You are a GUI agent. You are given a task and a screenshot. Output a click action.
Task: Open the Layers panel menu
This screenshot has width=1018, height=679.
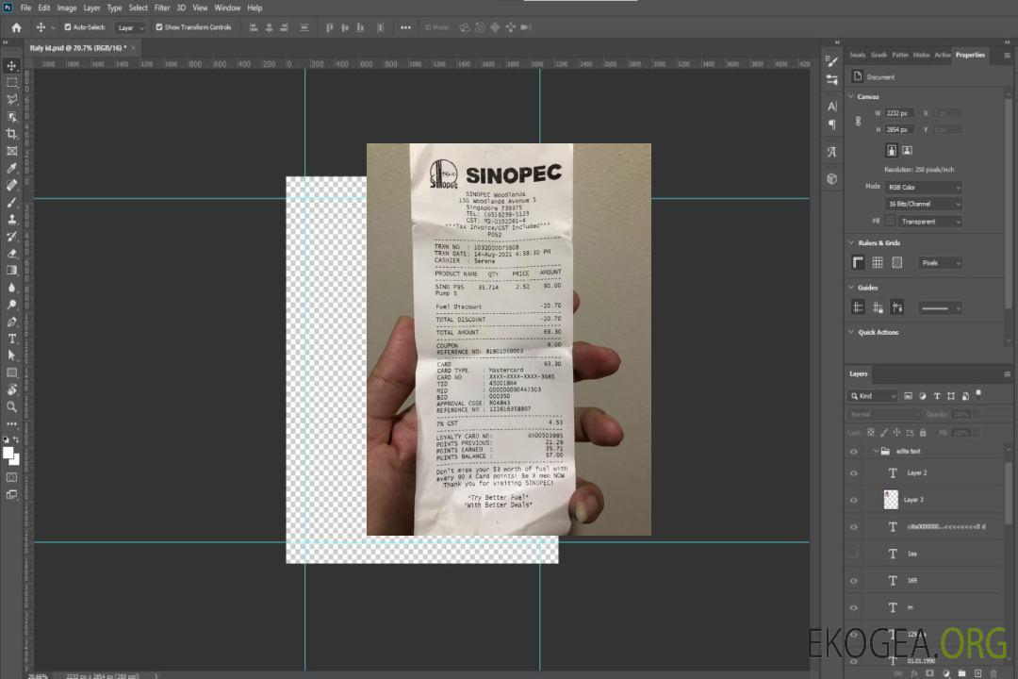1007,373
